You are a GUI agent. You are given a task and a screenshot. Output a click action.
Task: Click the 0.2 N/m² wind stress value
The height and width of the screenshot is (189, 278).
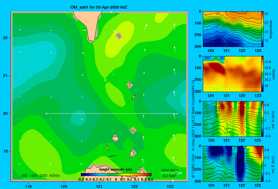click(170, 176)
